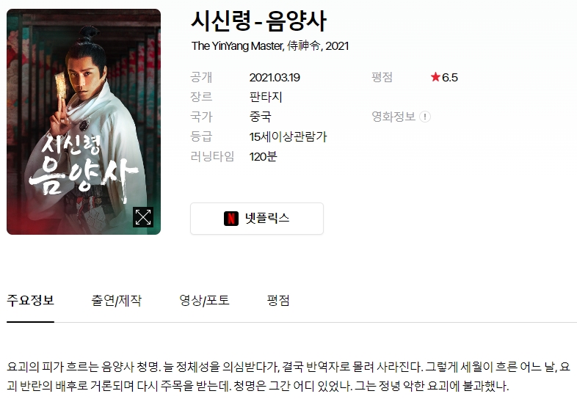
Task: Click the Netflix N logo icon
Action: point(231,219)
